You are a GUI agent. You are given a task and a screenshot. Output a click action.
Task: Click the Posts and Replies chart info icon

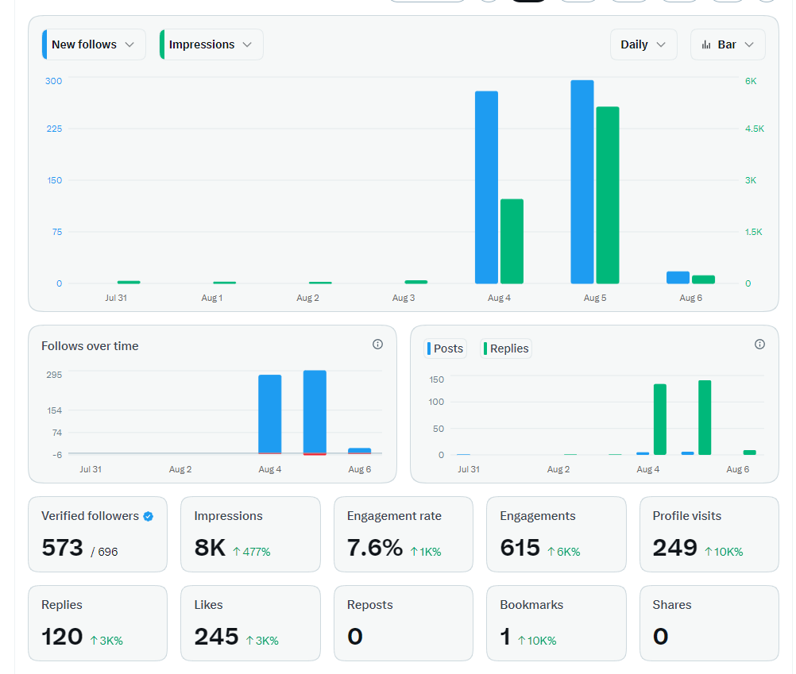pyautogui.click(x=759, y=345)
